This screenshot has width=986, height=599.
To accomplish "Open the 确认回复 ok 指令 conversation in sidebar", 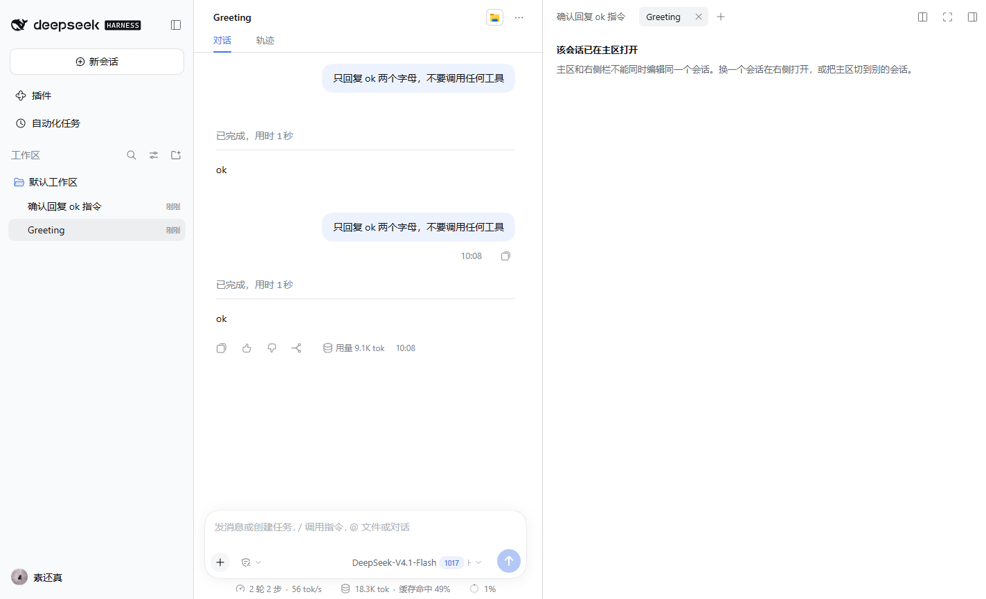I will pos(97,206).
